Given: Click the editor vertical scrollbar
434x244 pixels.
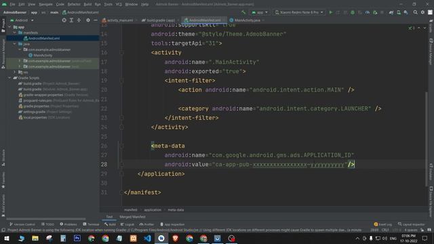Looking at the screenshot, I should [x=427, y=138].
